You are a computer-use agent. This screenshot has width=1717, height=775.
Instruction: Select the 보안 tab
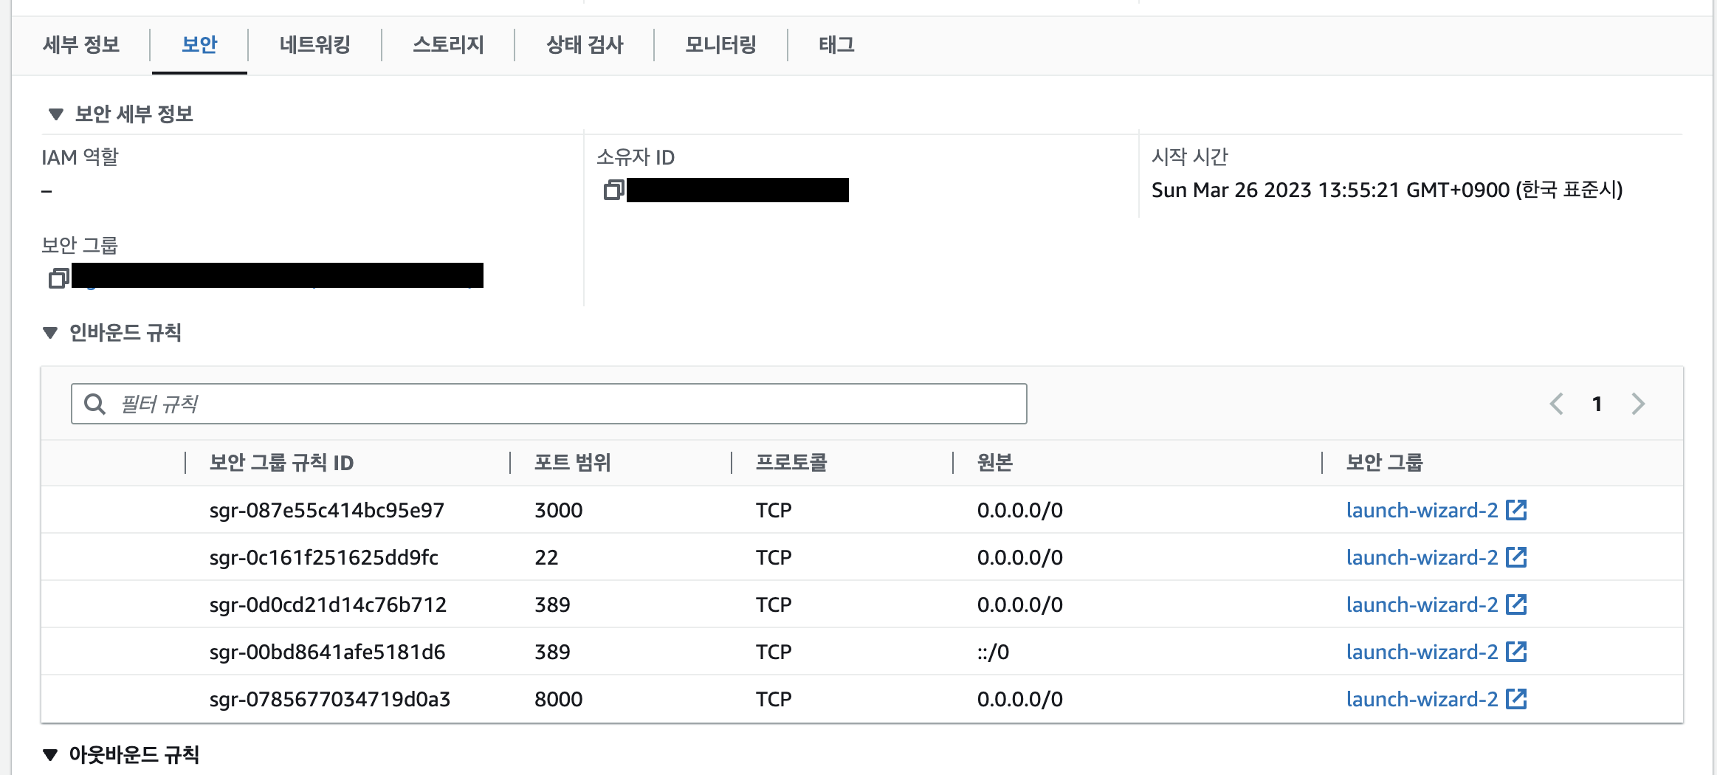coord(199,45)
